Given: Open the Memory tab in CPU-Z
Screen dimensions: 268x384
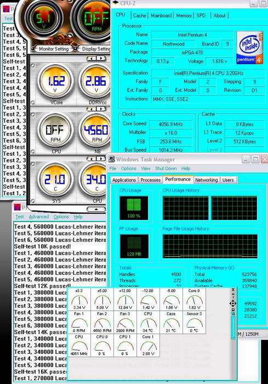Looking at the screenshot, I should pyautogui.click(x=184, y=16).
